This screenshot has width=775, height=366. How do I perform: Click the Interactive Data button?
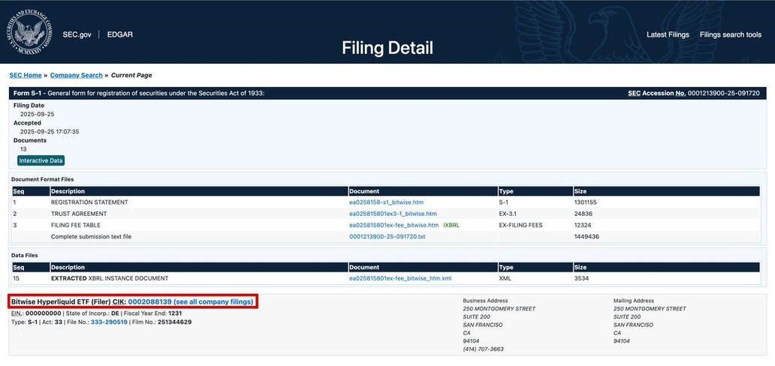pyautogui.click(x=41, y=160)
